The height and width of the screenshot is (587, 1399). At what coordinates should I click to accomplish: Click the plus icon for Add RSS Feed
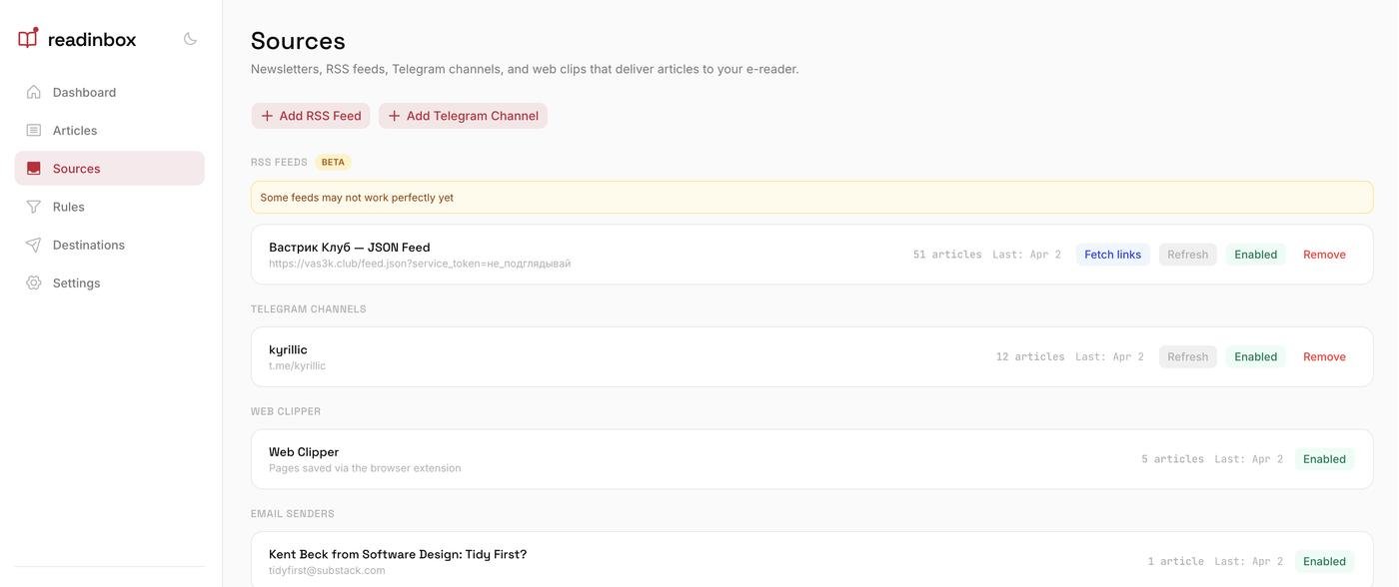pyautogui.click(x=267, y=116)
